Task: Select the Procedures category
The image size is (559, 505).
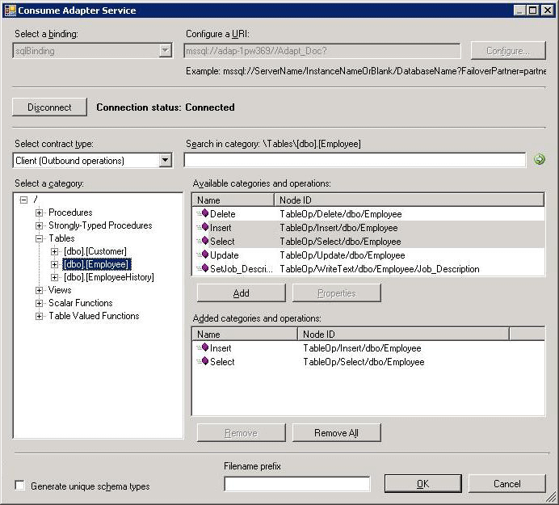Action: point(70,213)
